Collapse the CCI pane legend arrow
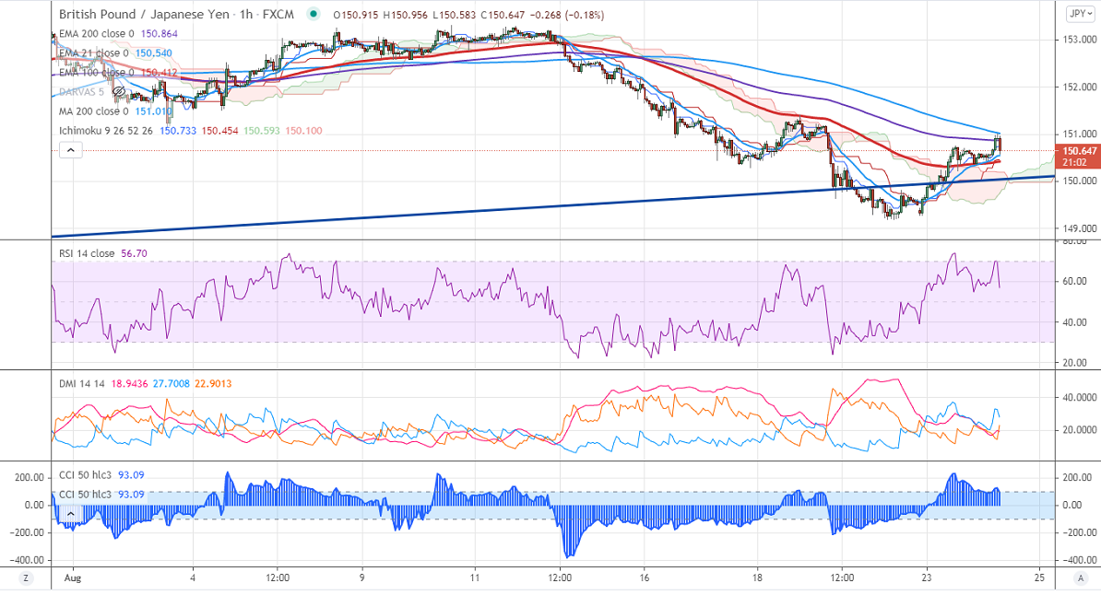Screen dimensions: 1101x595 pos(71,514)
